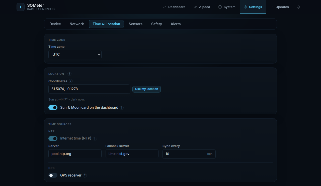Click the 'Sun at -44.7° - dark now.' text

66,99
